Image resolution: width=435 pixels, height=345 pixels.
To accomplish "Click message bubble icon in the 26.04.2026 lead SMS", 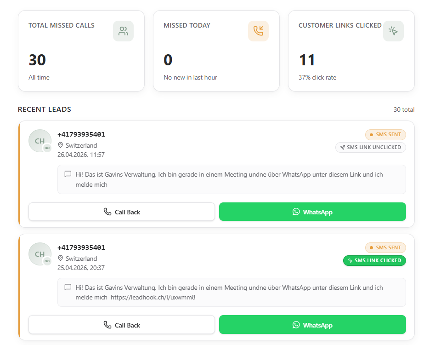I will [68, 174].
